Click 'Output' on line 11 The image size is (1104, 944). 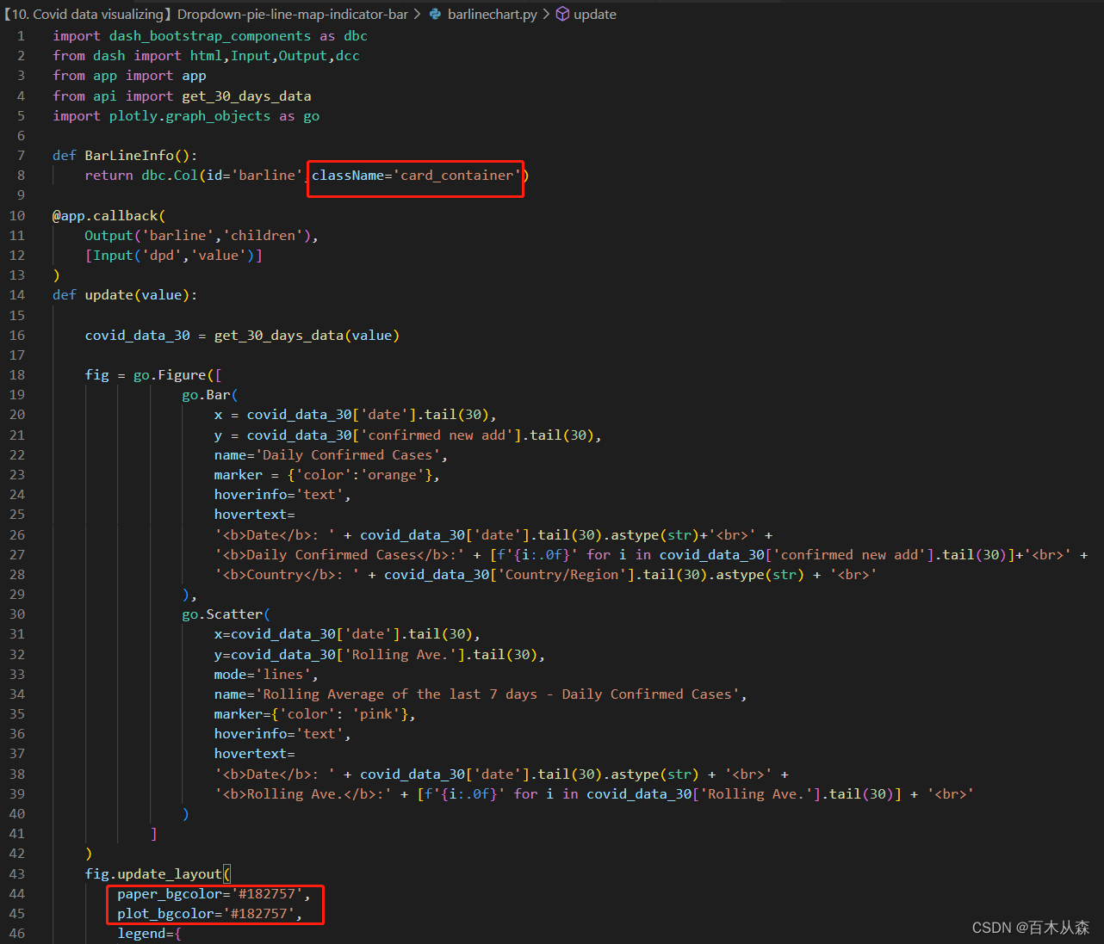click(x=109, y=236)
